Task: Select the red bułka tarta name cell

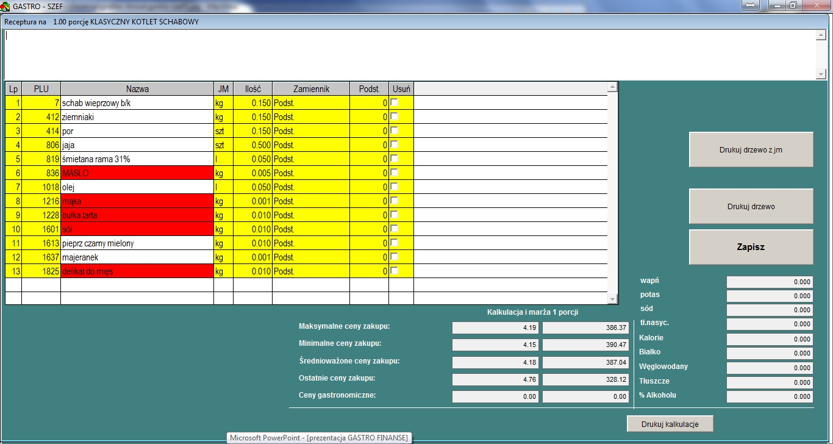Action: tap(137, 215)
